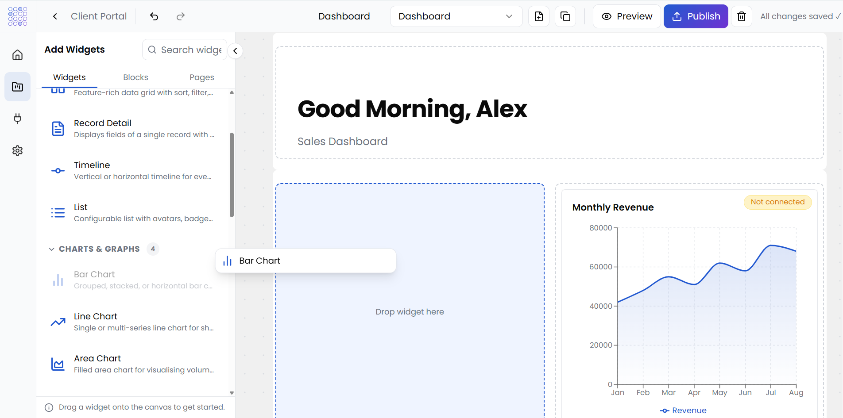
Task: Click the widget list scrollbar thumb
Action: (x=232, y=175)
